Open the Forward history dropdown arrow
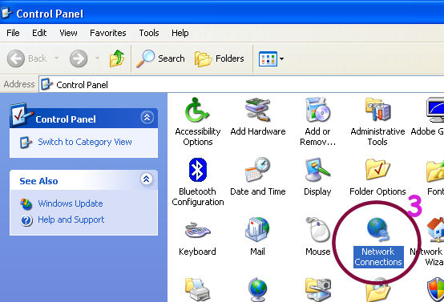The width and height of the screenshot is (444, 302). pyautogui.click(x=98, y=58)
